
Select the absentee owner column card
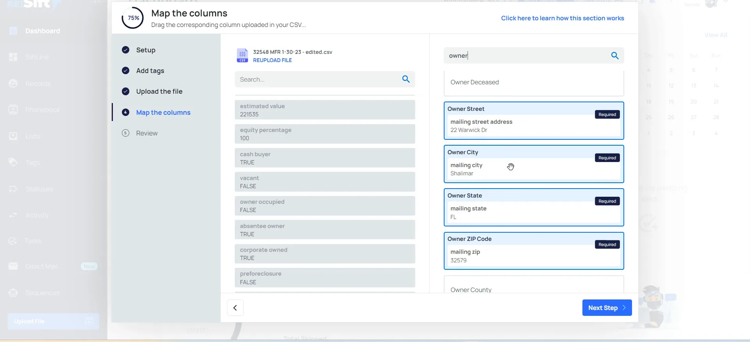[x=325, y=230]
